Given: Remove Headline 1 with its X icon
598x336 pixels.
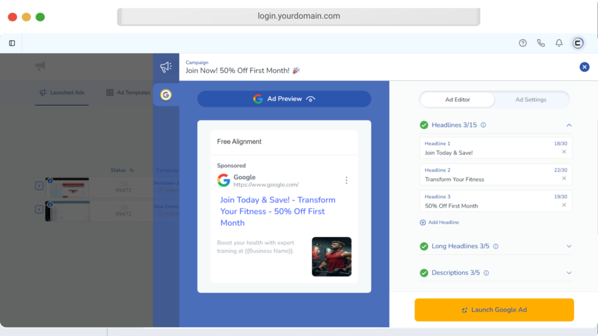Looking at the screenshot, I should [564, 152].
